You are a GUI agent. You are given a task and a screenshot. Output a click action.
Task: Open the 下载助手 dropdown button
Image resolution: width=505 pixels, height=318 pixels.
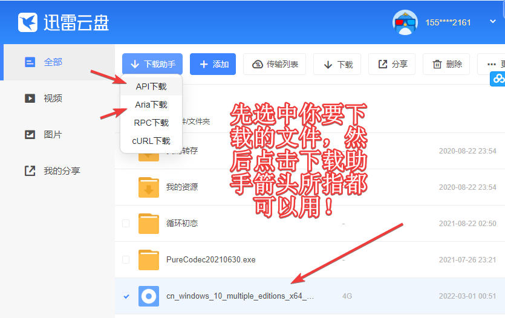point(152,64)
